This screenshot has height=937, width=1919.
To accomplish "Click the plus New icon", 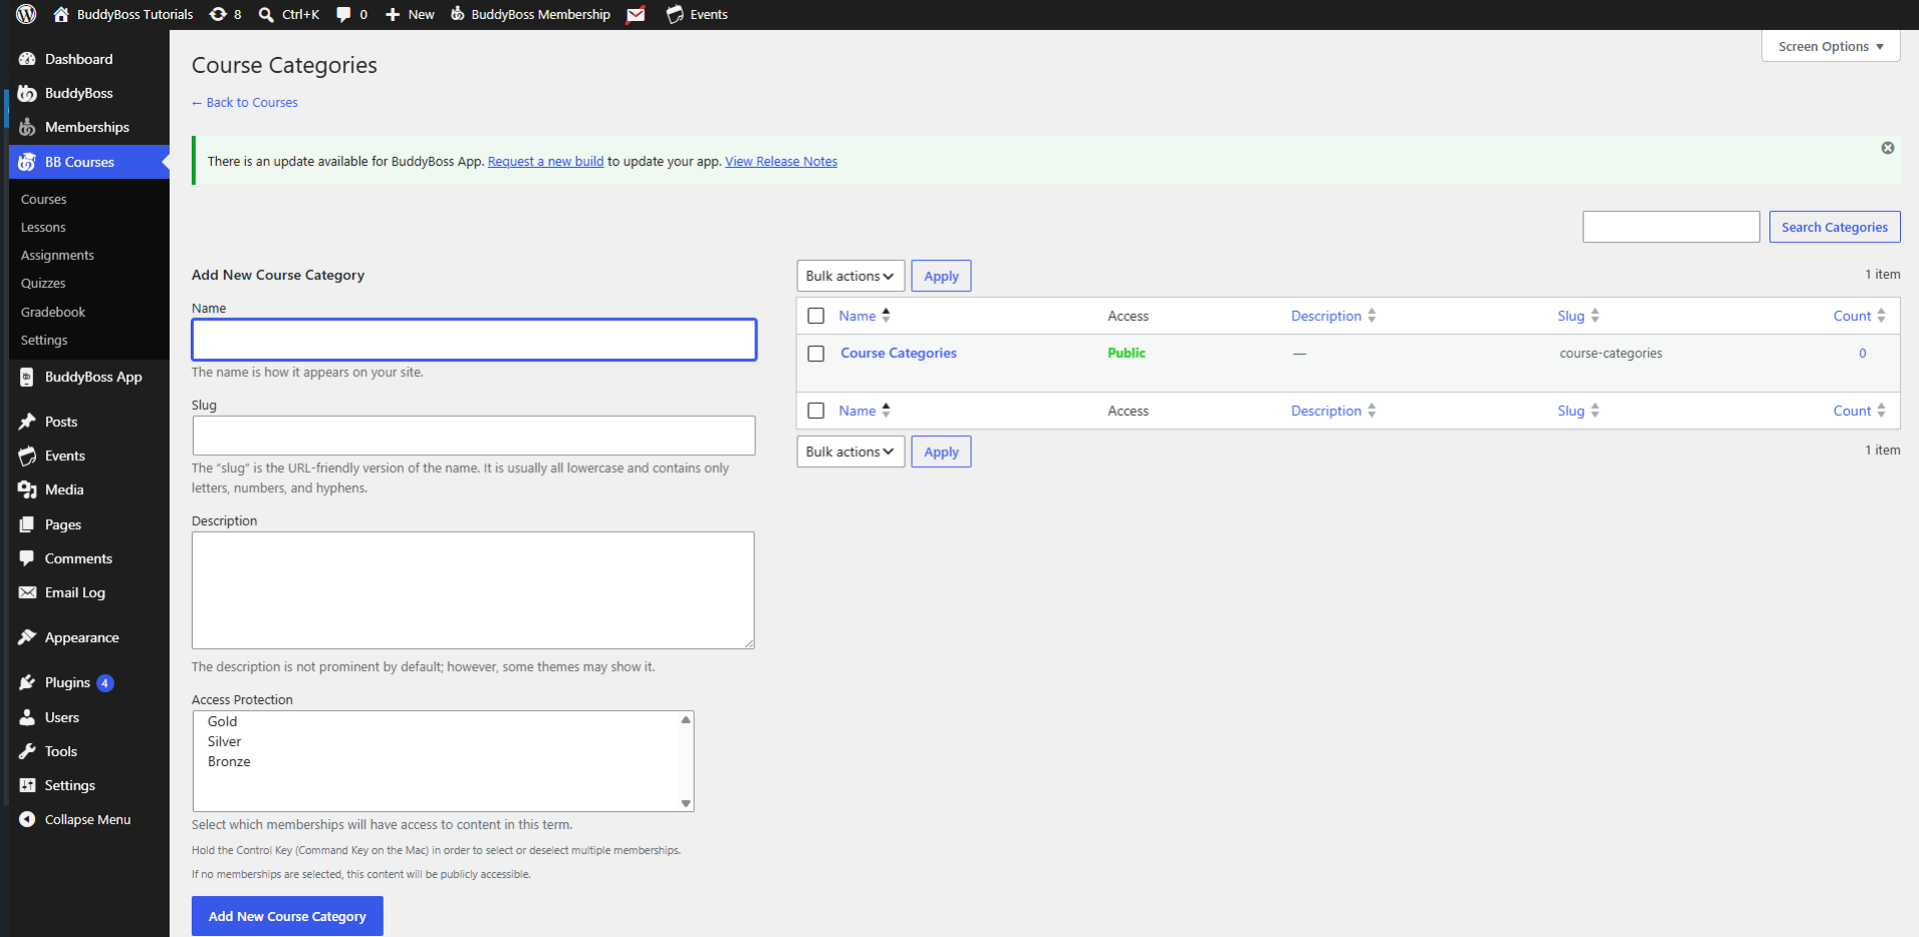I will [393, 14].
